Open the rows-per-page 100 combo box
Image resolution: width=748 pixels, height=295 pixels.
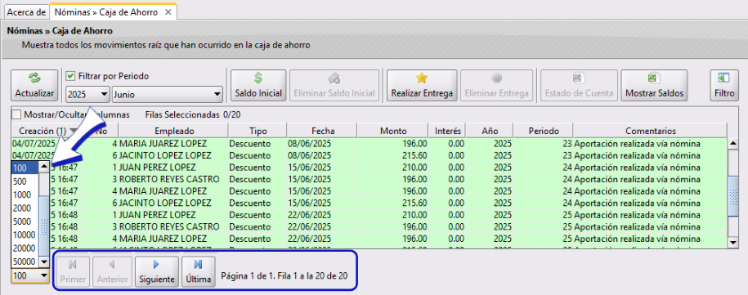point(30,275)
